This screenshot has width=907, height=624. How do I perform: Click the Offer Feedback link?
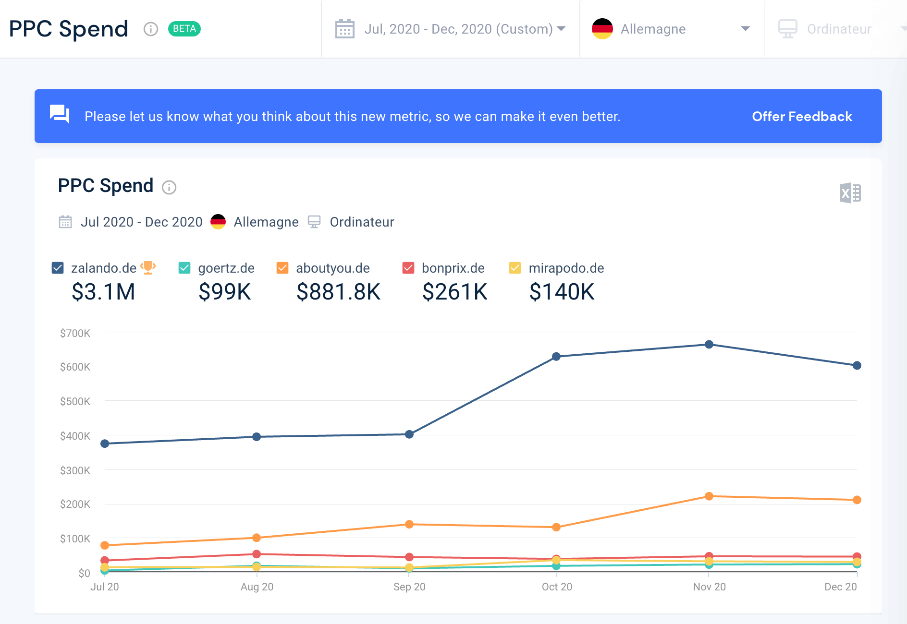[x=802, y=116]
